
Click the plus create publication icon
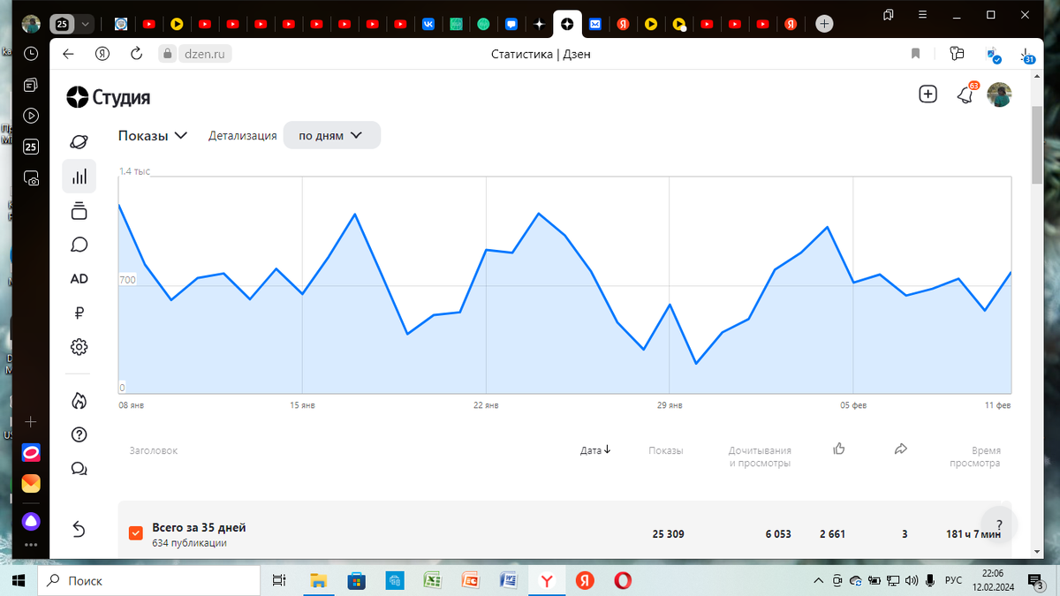point(927,94)
